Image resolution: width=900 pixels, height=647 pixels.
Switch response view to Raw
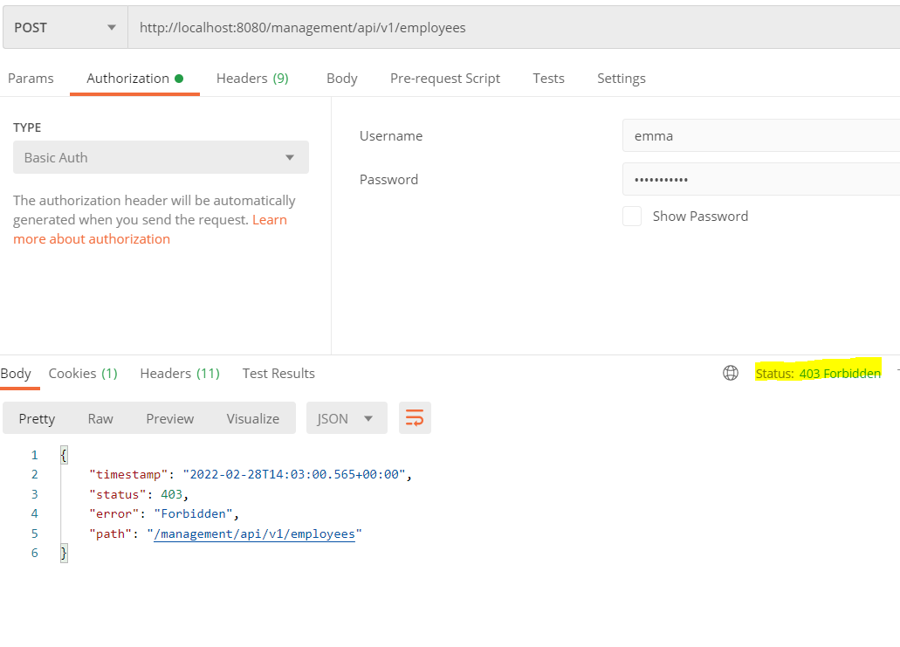(x=100, y=418)
